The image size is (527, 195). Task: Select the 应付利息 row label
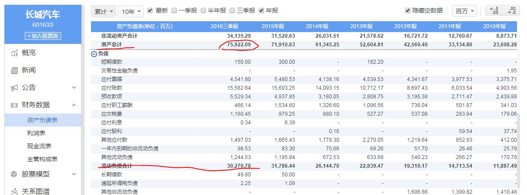coord(111,122)
